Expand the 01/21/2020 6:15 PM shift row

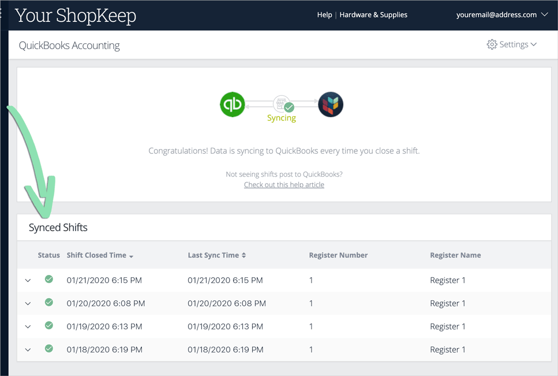pyautogui.click(x=28, y=281)
